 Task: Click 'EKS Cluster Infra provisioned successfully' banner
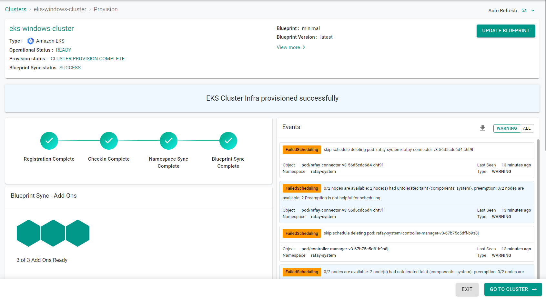tap(272, 98)
